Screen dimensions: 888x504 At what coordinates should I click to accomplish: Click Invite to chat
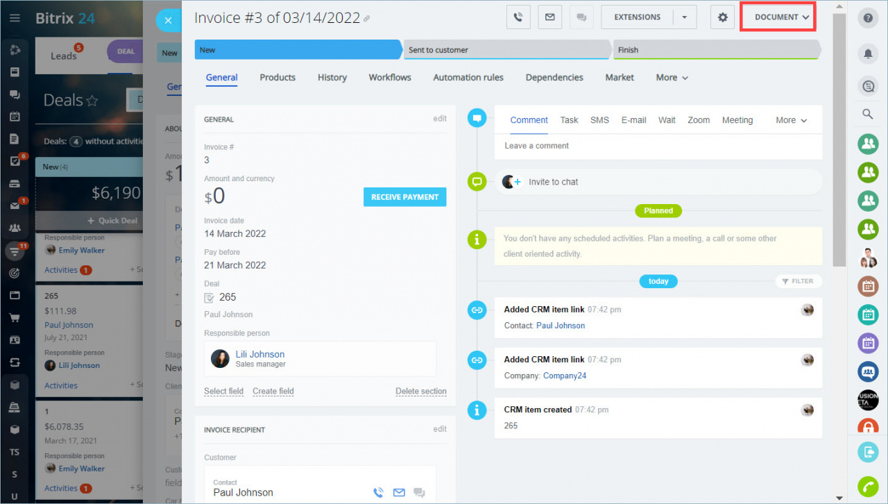click(x=553, y=182)
